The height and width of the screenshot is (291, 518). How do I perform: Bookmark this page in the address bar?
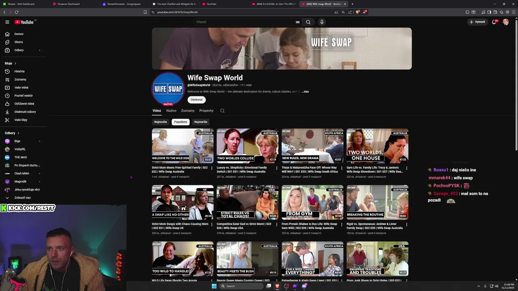[145, 12]
